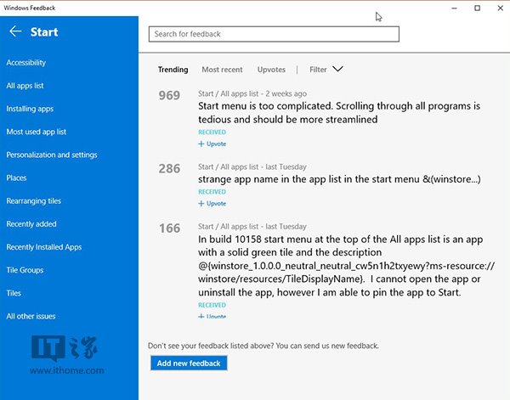This screenshot has height=400, width=510.
Task: Click the Add new feedback button
Action: tap(188, 363)
